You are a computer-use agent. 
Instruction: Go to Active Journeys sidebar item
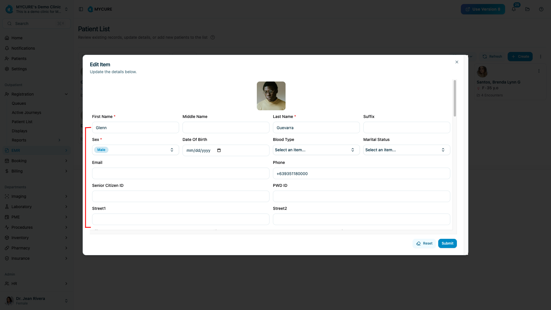tap(26, 113)
